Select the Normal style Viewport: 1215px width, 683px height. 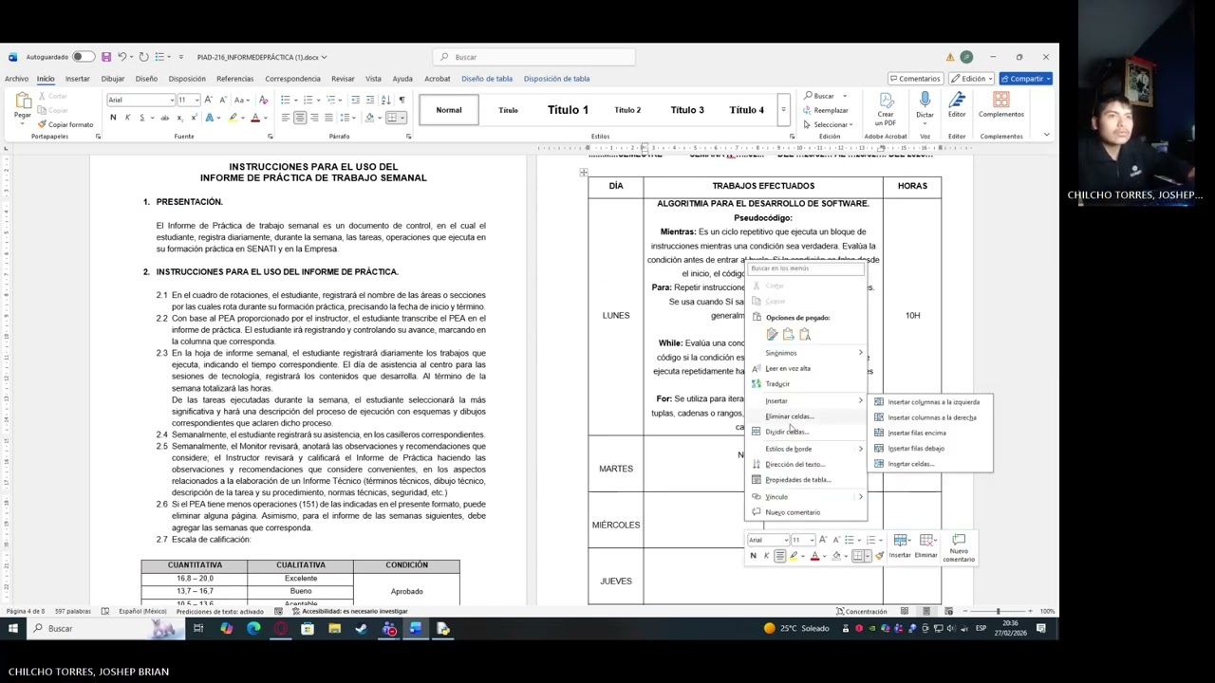pyautogui.click(x=449, y=110)
